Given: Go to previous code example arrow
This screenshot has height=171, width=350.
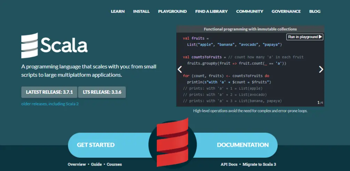Looking at the screenshot, I should pyautogui.click(x=180, y=70).
